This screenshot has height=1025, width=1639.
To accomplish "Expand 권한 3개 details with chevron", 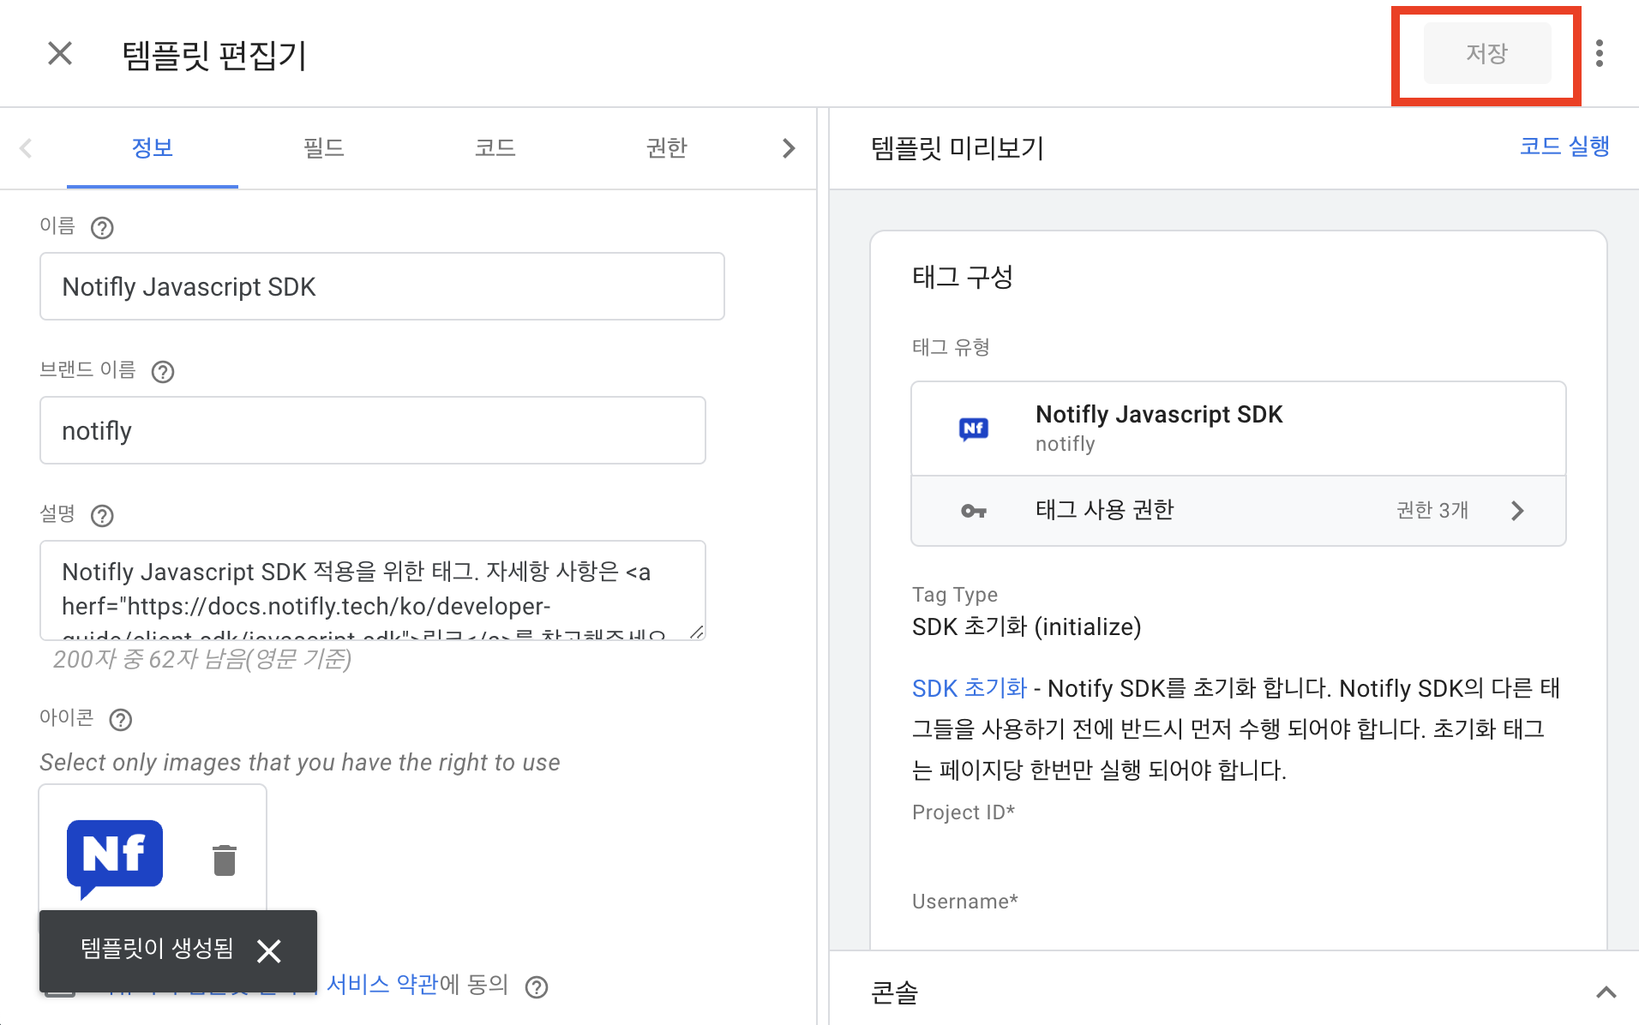I will pos(1517,511).
